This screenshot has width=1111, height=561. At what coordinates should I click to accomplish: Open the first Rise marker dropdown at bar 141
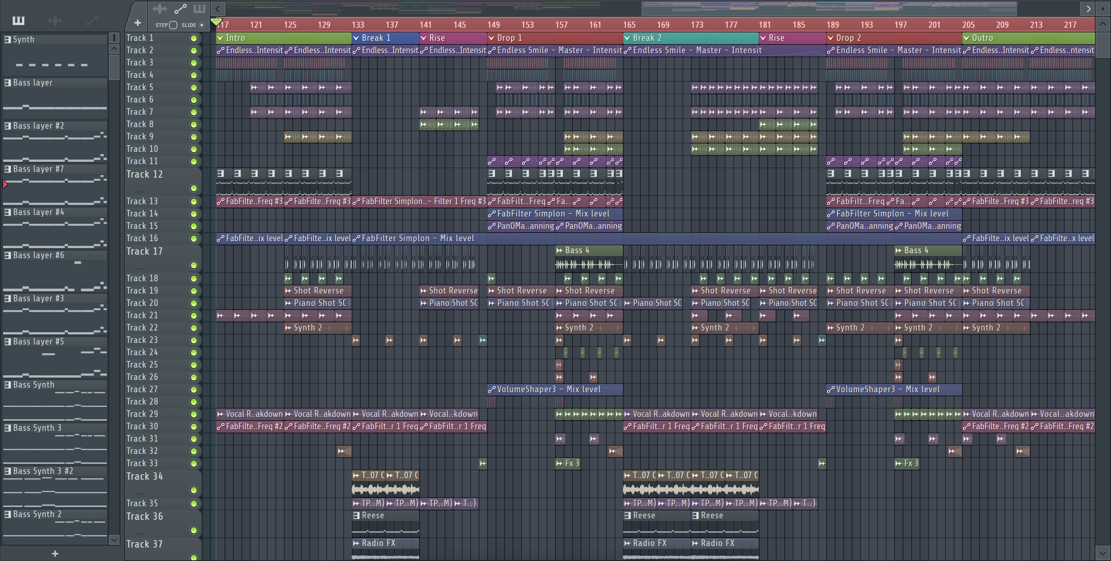(424, 39)
